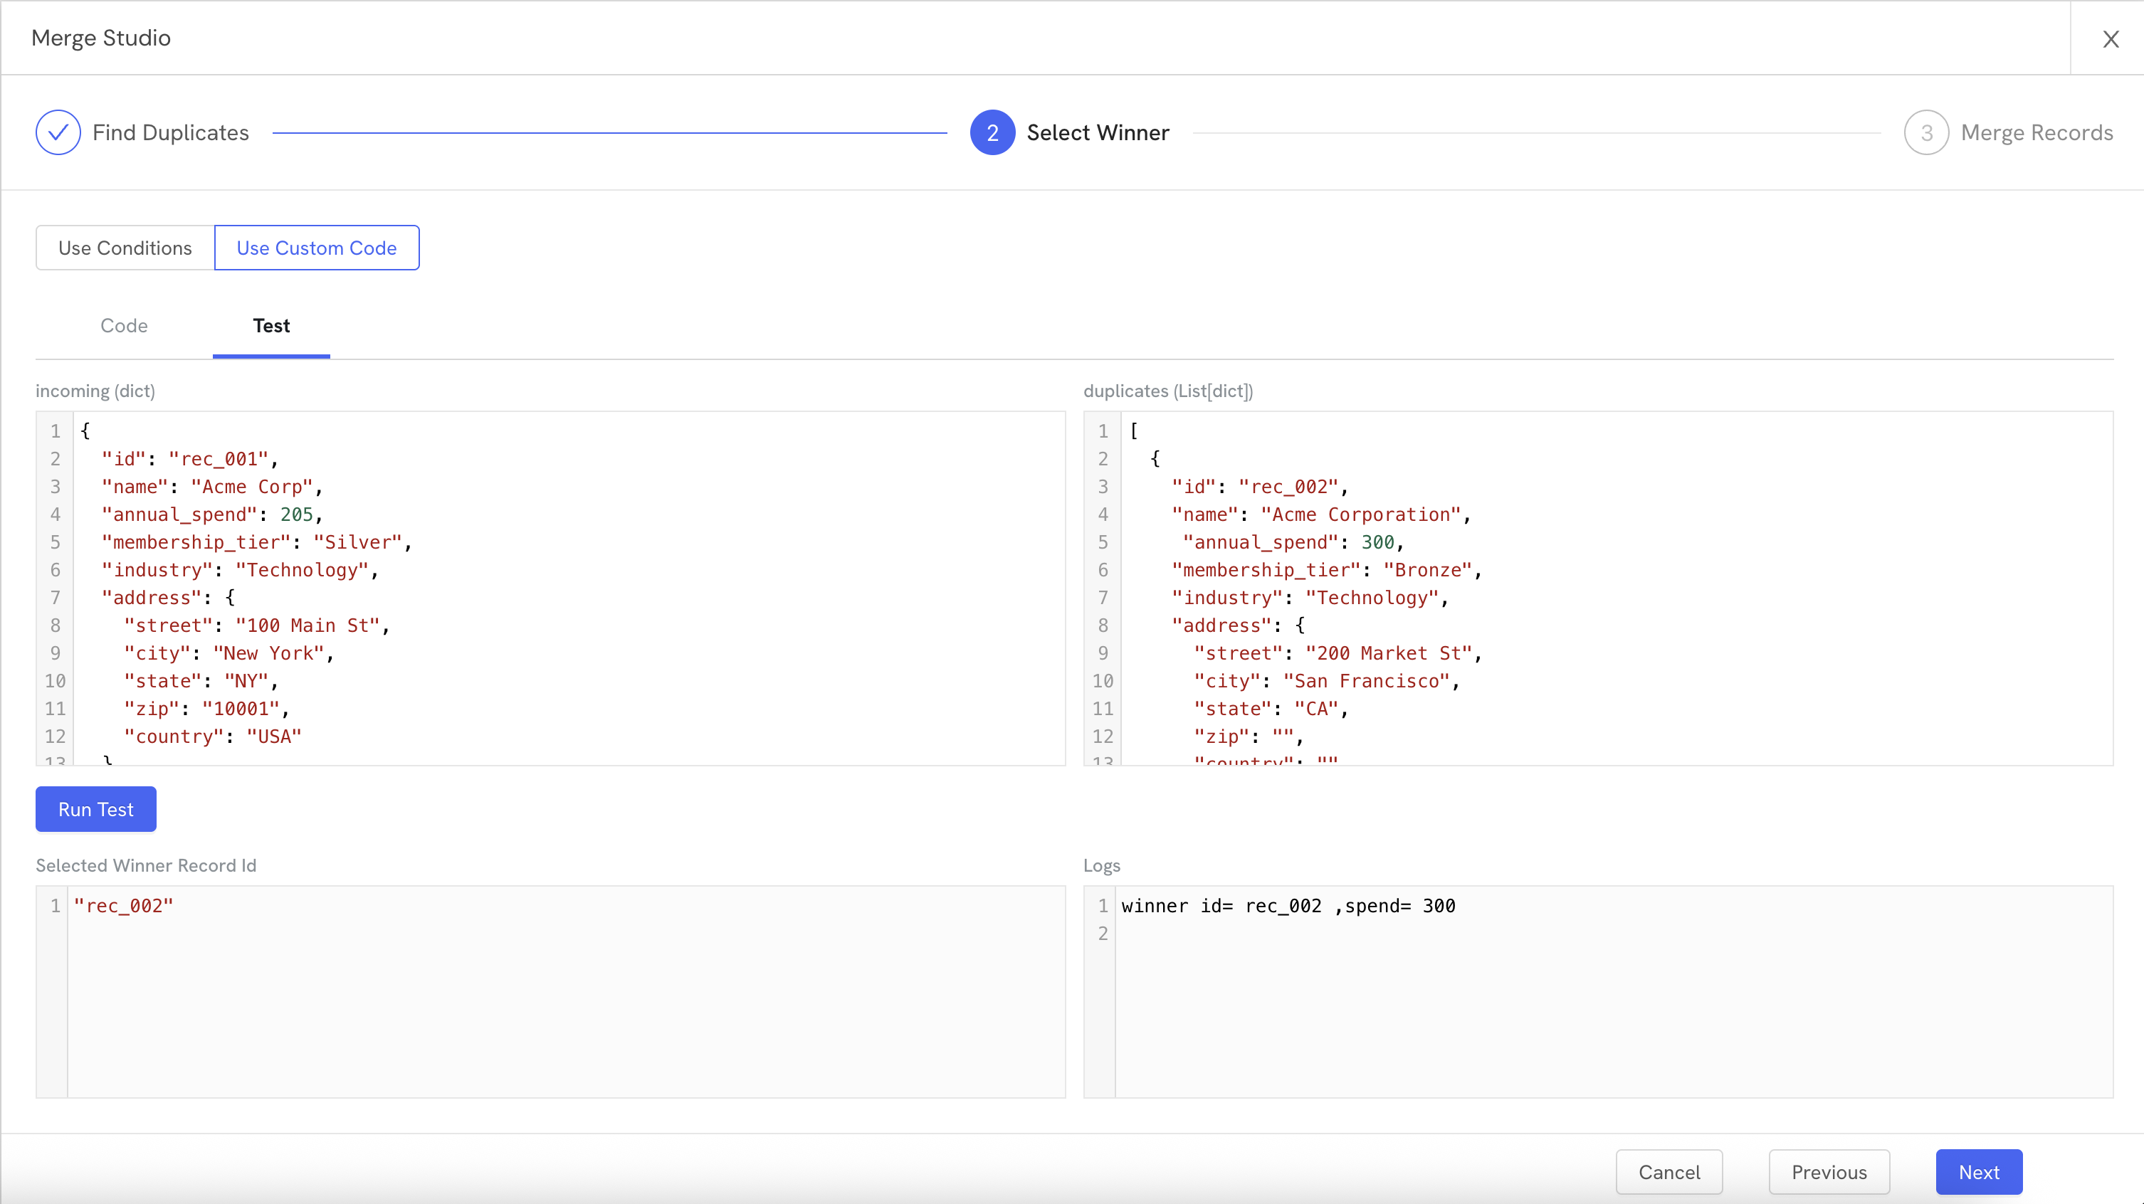Go back with the Previous button
The height and width of the screenshot is (1204, 2144).
pos(1829,1171)
